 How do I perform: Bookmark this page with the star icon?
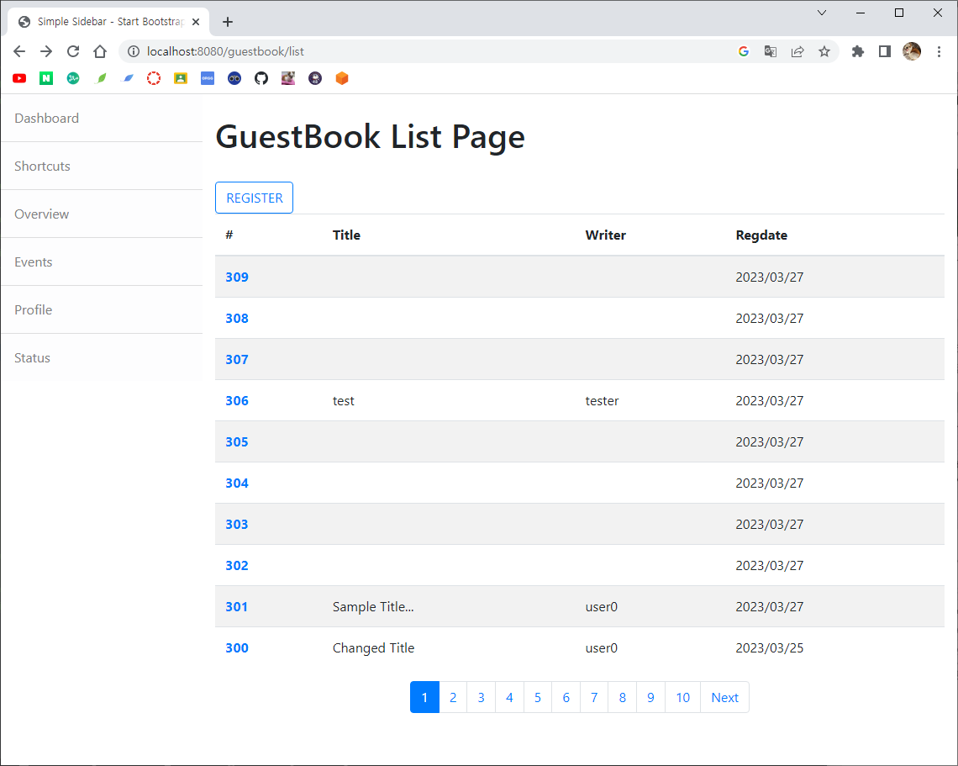point(824,51)
